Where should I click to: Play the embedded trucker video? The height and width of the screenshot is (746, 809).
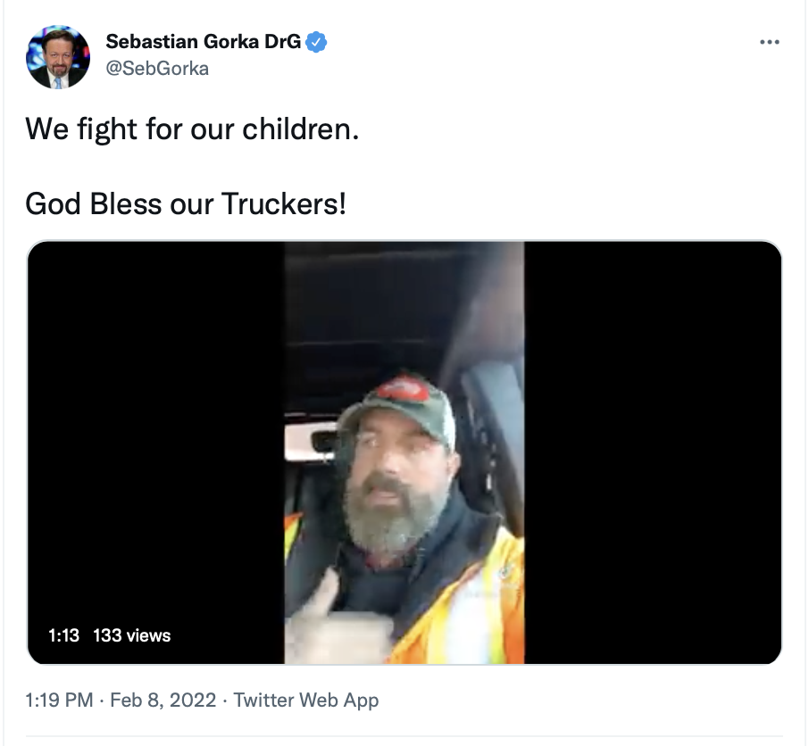404,452
